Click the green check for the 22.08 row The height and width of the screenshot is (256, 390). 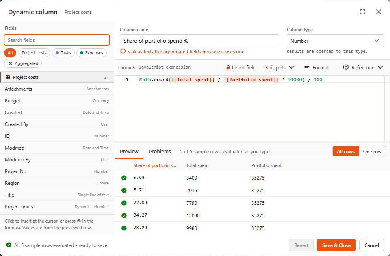click(x=124, y=203)
